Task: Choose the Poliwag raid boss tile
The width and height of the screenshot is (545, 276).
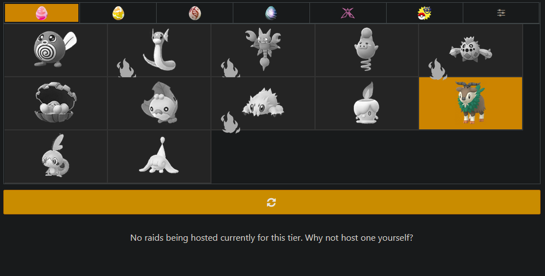Action: (55, 50)
